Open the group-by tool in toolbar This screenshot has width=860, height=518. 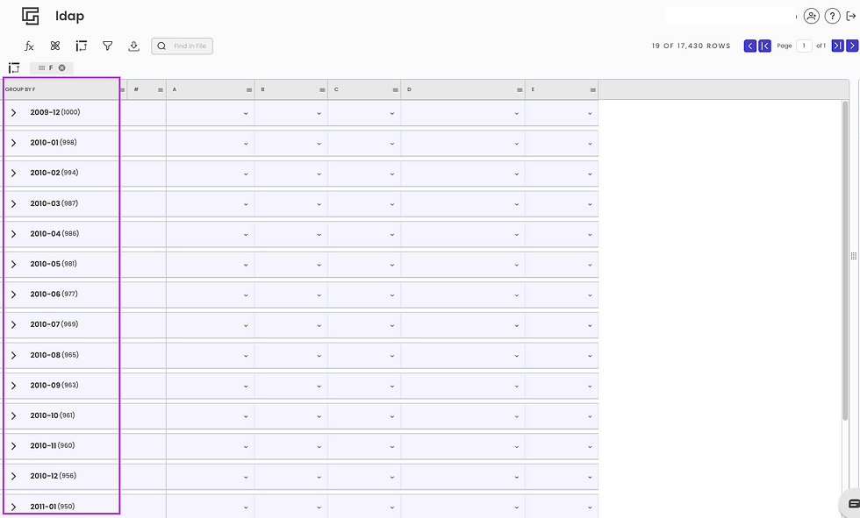point(81,46)
